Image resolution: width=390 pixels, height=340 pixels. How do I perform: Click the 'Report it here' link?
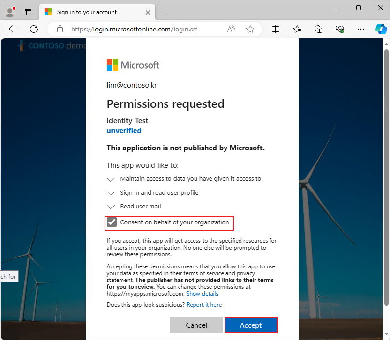click(204, 305)
